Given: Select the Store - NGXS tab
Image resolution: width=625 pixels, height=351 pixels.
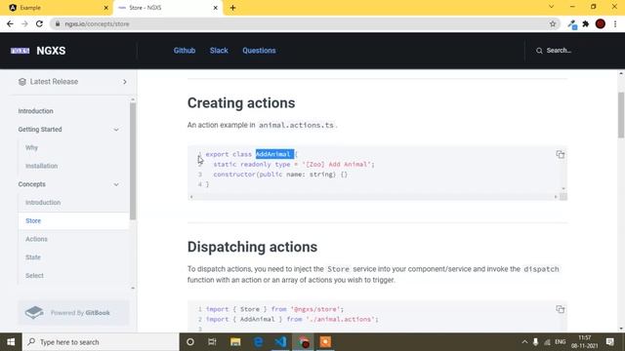Looking at the screenshot, I should [x=167, y=8].
